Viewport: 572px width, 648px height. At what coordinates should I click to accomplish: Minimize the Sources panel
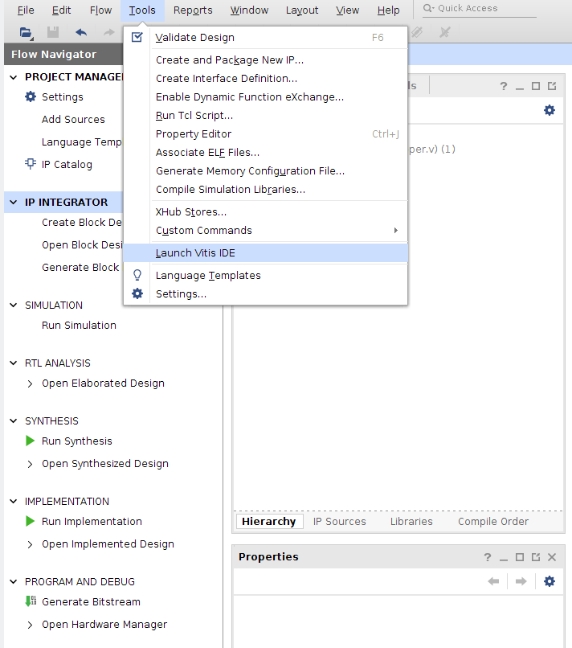(x=520, y=87)
